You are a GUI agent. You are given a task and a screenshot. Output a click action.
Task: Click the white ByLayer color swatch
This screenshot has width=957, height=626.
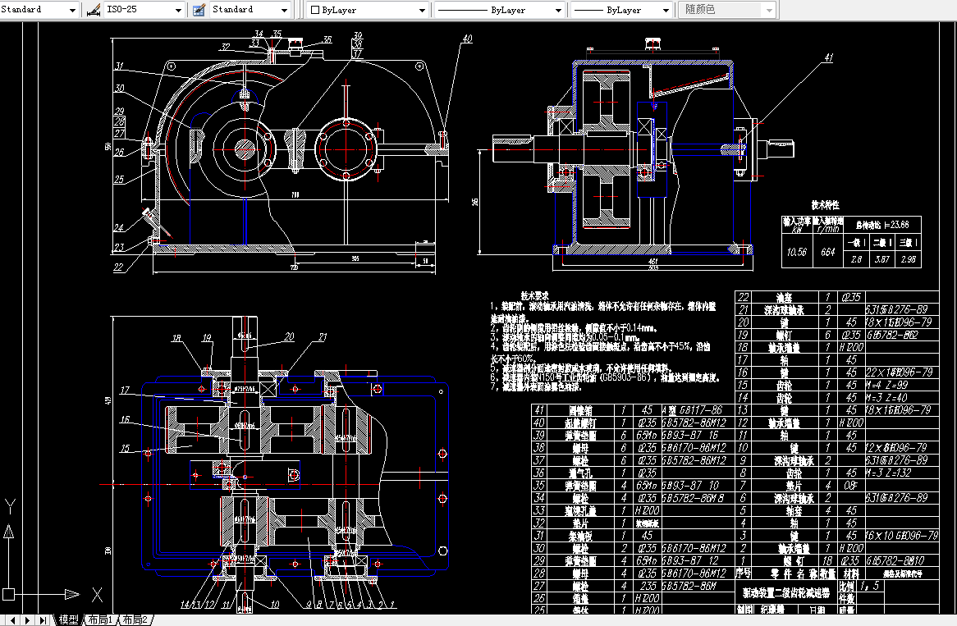[315, 10]
